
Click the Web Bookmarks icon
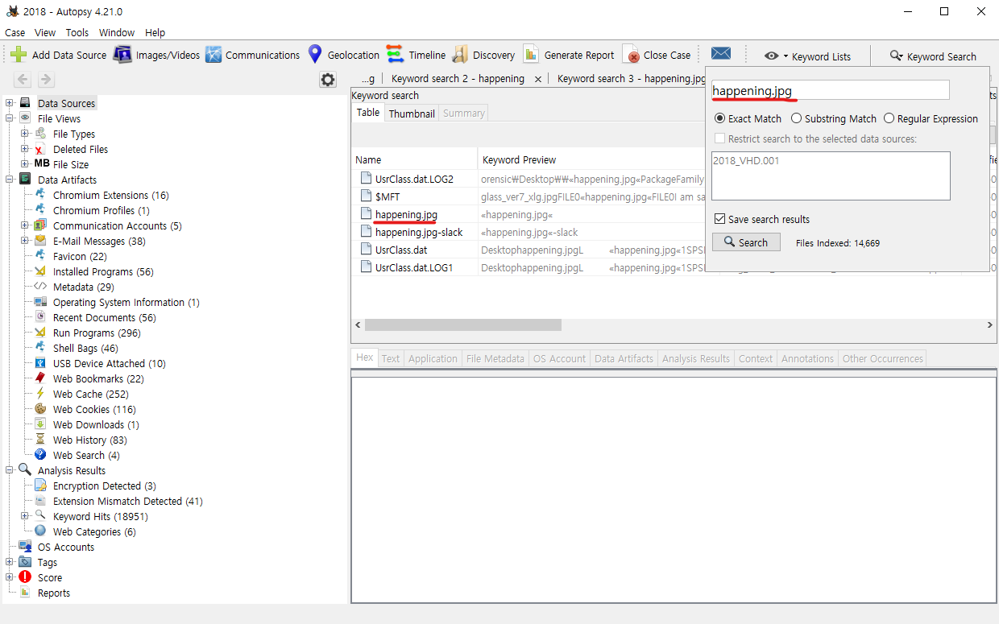click(x=39, y=378)
